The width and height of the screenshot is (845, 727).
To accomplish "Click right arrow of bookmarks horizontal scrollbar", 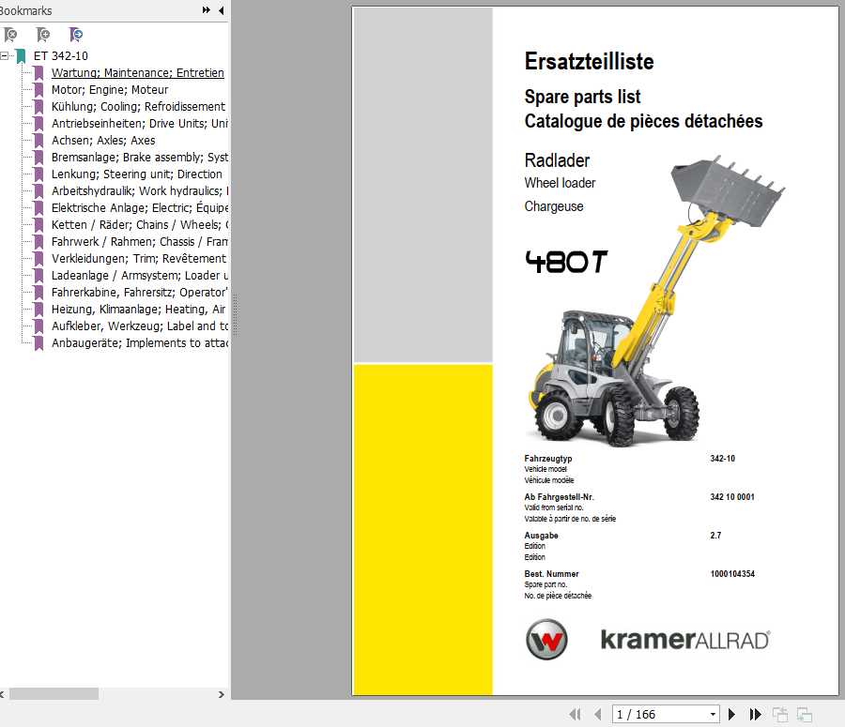I will tap(221, 695).
